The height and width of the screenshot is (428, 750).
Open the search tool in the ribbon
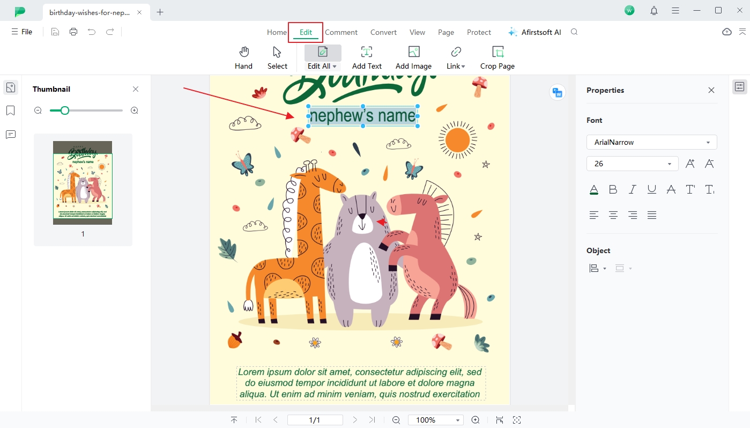[x=574, y=32]
